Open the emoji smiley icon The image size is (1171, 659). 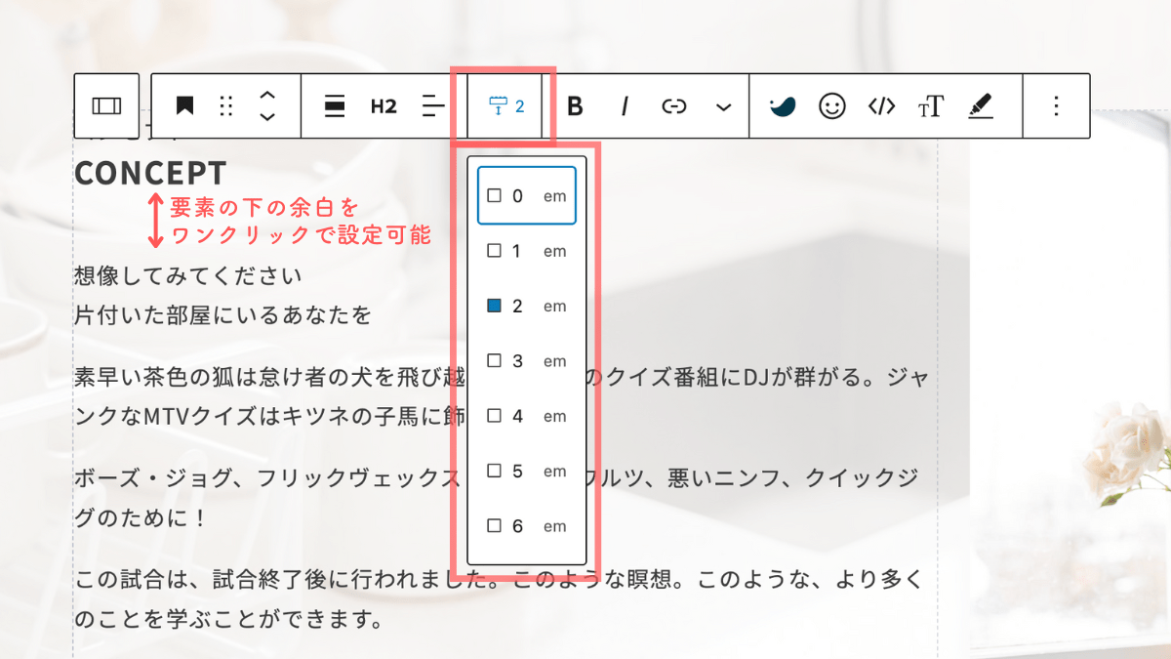coord(831,105)
